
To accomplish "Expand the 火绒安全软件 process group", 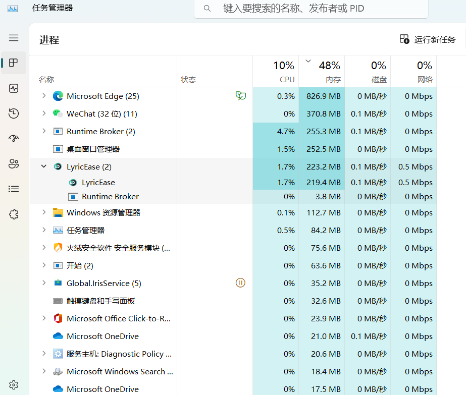I will (x=44, y=247).
